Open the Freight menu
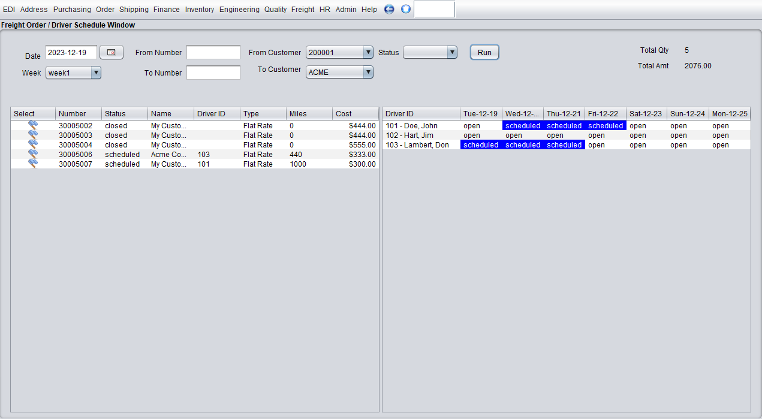 pyautogui.click(x=303, y=9)
